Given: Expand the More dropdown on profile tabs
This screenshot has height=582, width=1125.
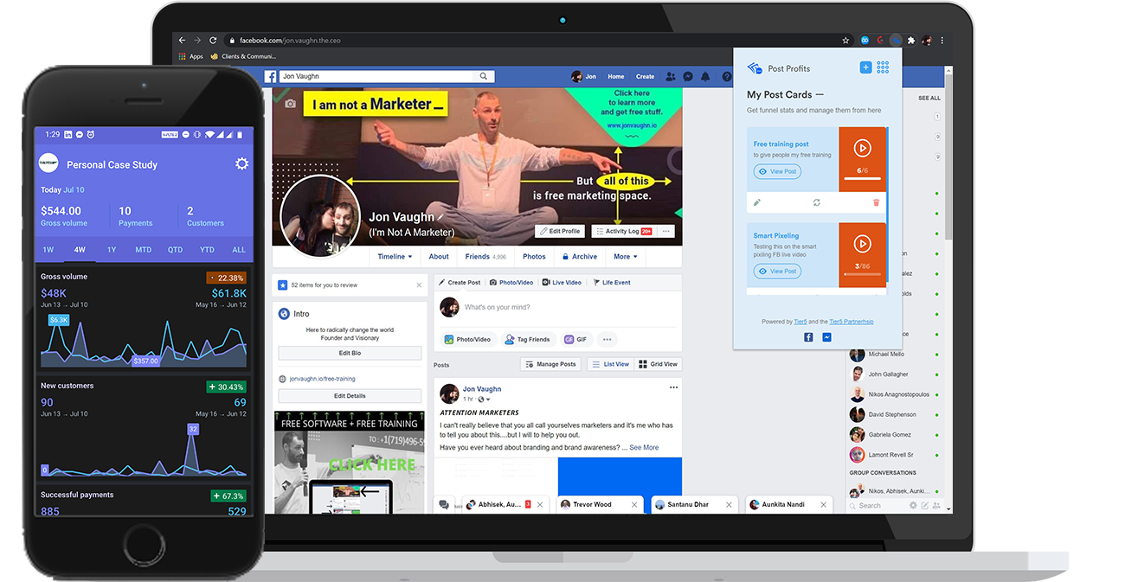Looking at the screenshot, I should pyautogui.click(x=625, y=257).
